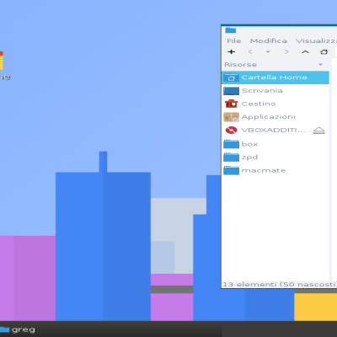Expand the Risorse side pane dropdown
The height and width of the screenshot is (337, 337).
320,65
